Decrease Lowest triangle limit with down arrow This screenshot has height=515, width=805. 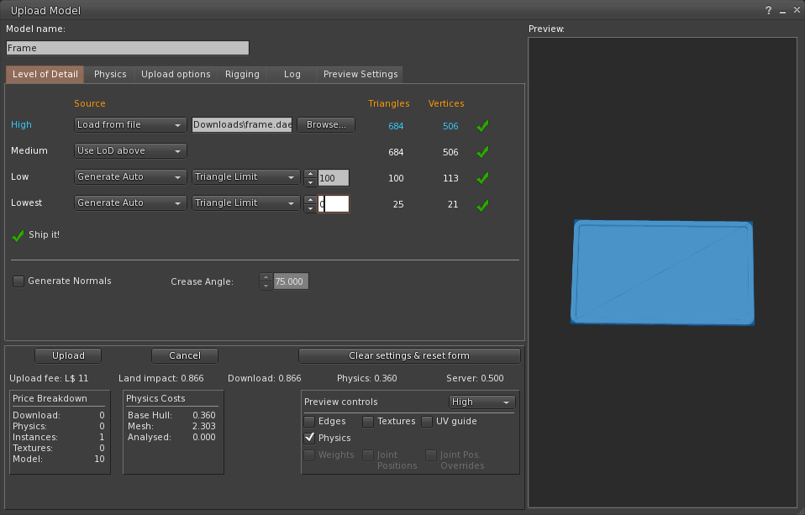pyautogui.click(x=310, y=208)
